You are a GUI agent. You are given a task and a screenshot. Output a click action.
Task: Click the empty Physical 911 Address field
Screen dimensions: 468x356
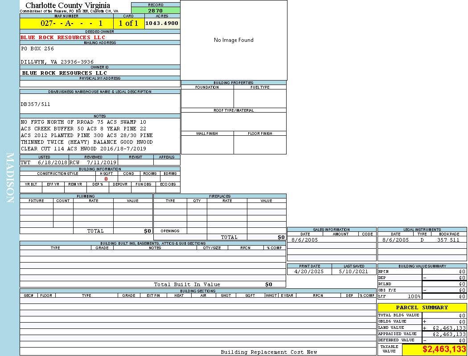coord(100,84)
